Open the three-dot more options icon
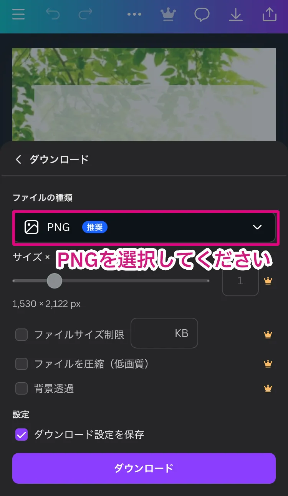 [134, 15]
